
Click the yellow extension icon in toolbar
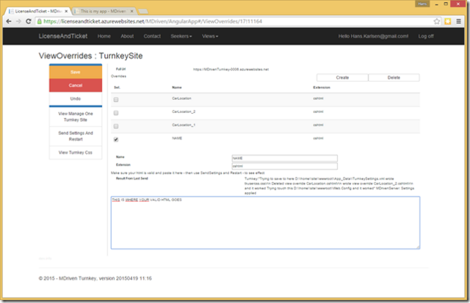(x=448, y=21)
